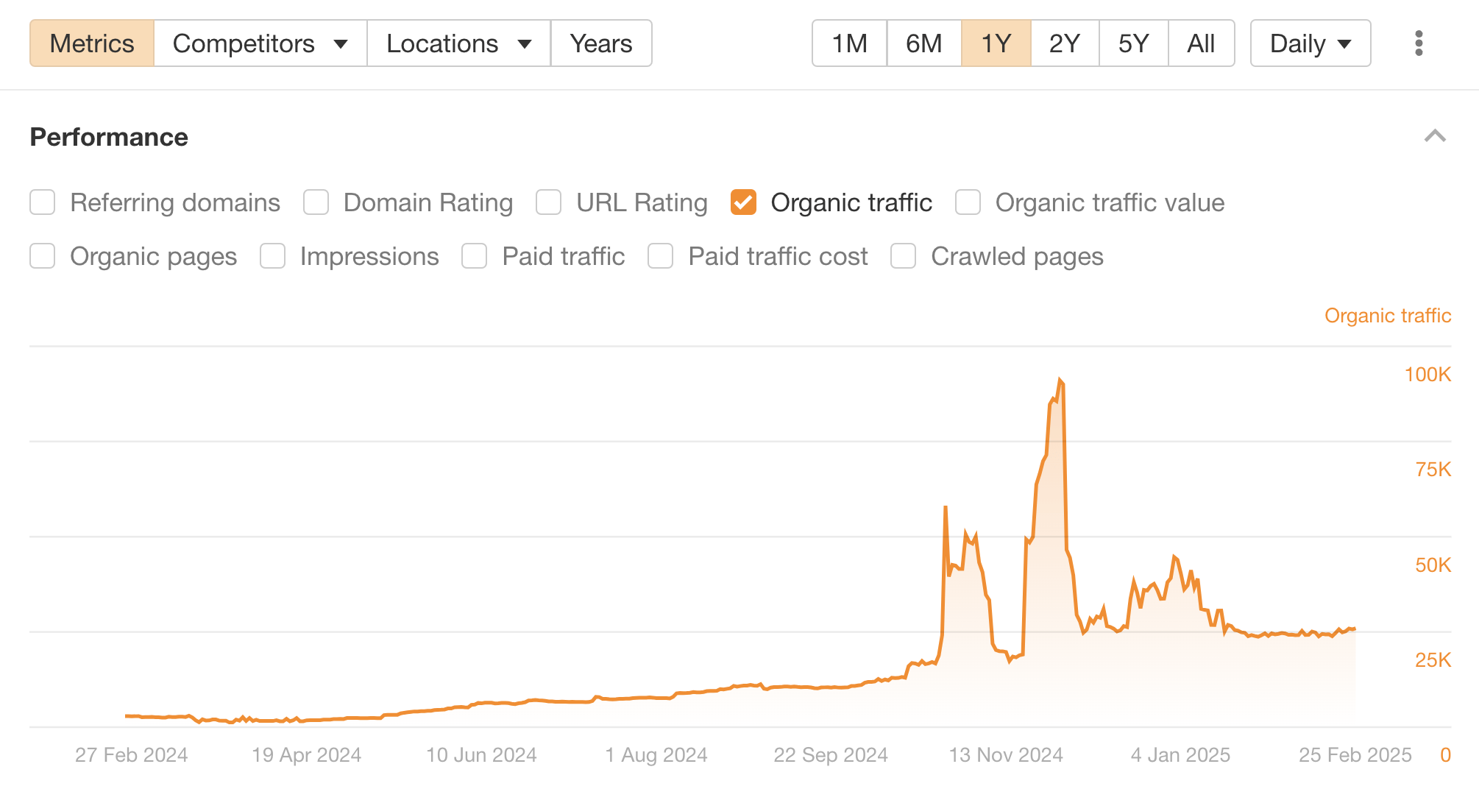
Task: Switch to the Metrics tab
Action: point(92,43)
